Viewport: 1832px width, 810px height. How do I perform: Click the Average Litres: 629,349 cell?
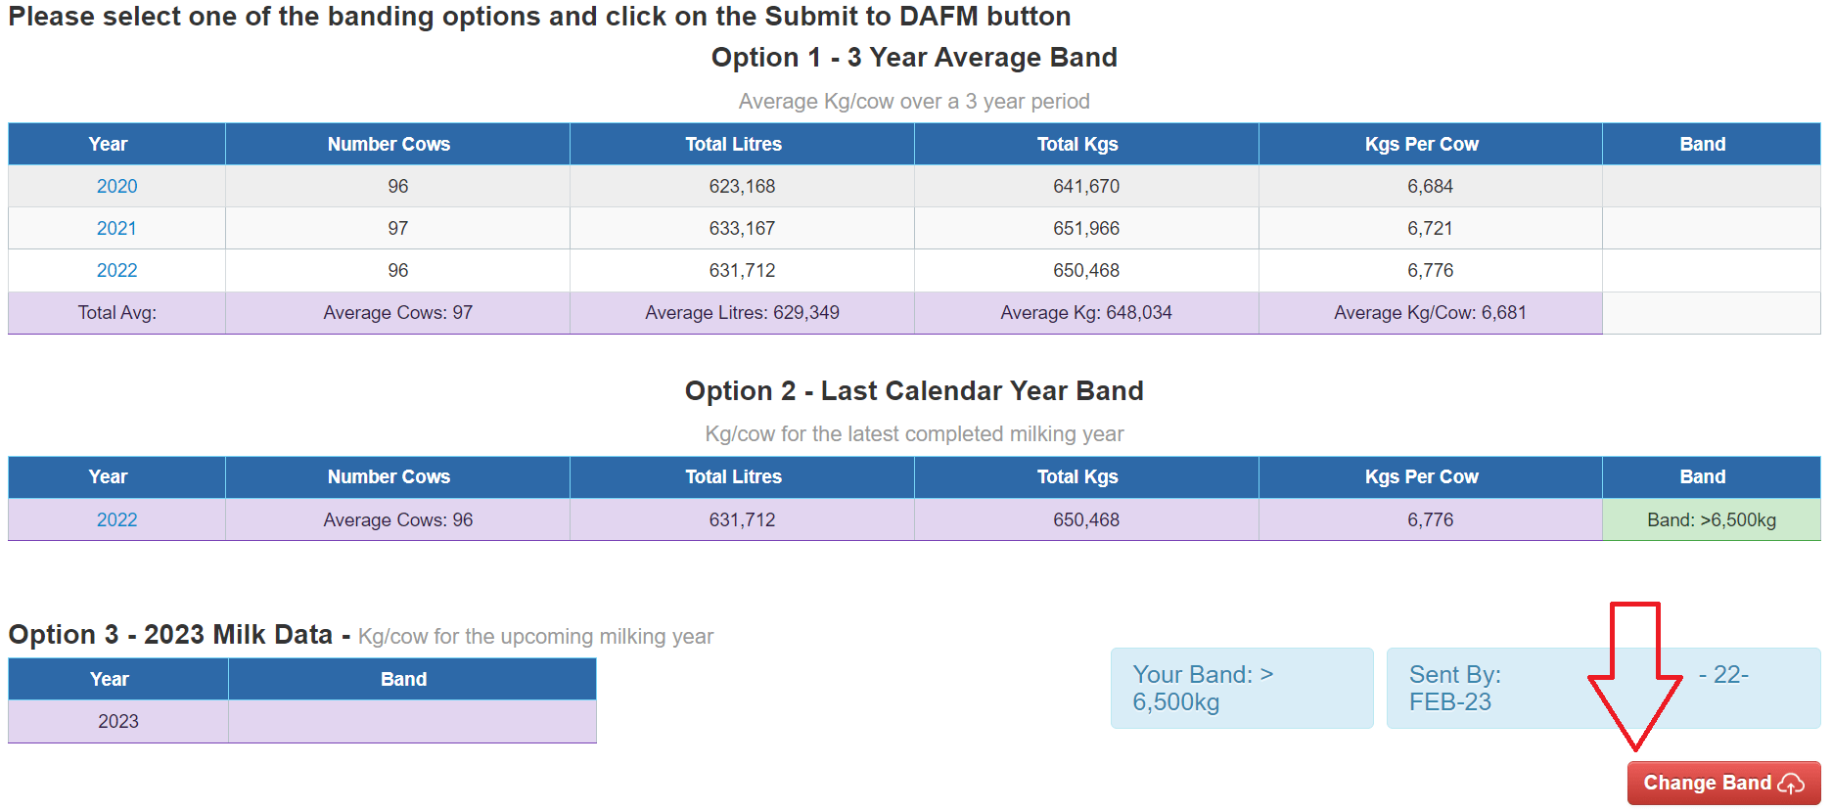pyautogui.click(x=742, y=313)
